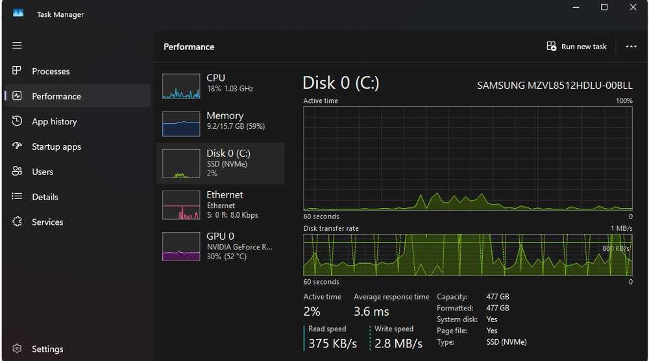Viewport: 649px width, 361px height.
Task: Click the Details list icon
Action: [x=18, y=197]
